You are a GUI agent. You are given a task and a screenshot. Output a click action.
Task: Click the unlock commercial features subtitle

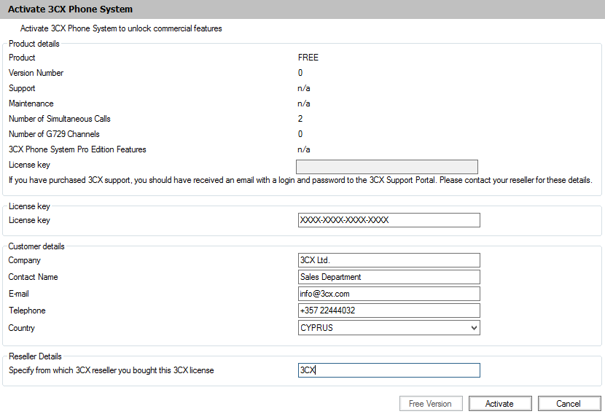pos(121,28)
